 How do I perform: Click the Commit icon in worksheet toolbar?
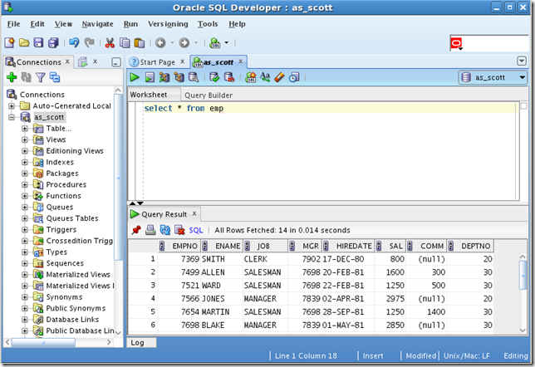coord(215,77)
